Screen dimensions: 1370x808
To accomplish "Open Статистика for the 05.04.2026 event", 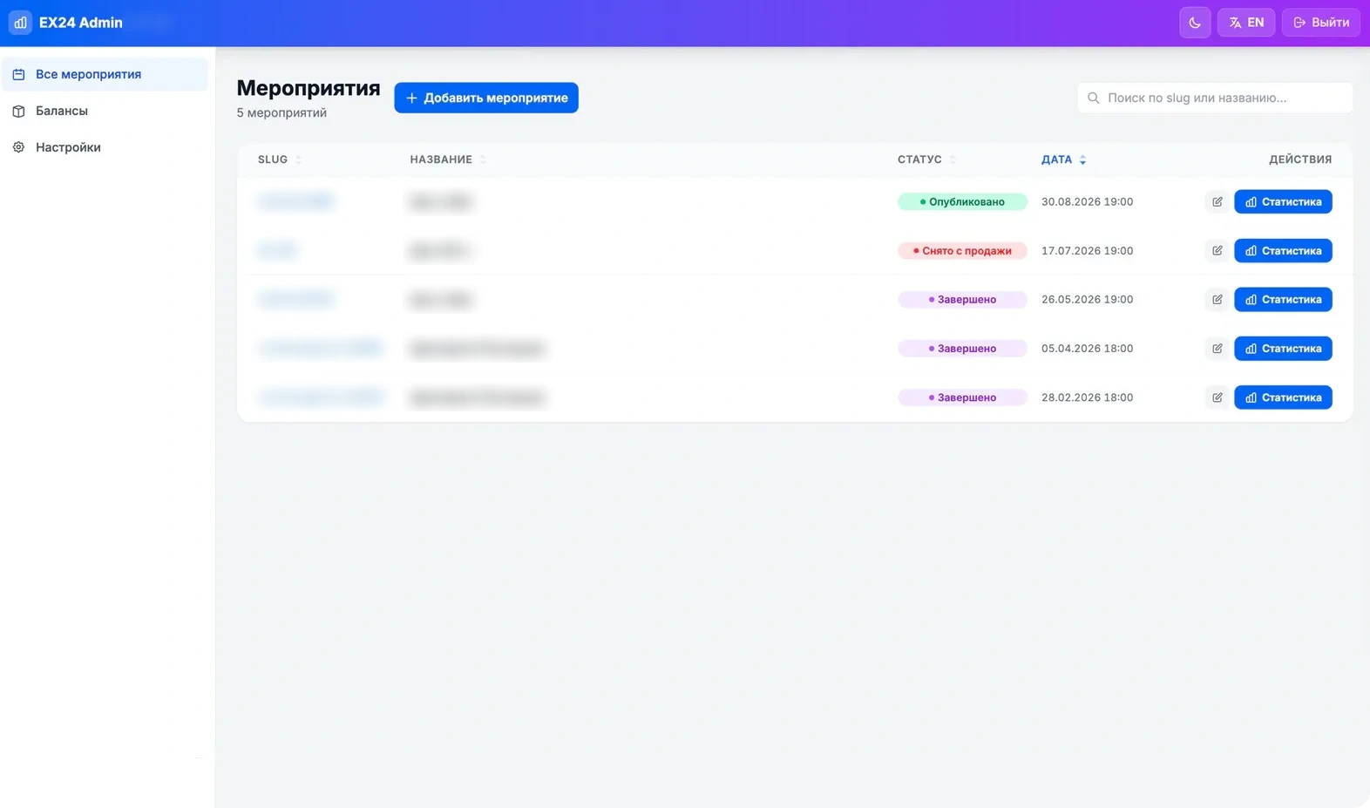I will click(1283, 348).
